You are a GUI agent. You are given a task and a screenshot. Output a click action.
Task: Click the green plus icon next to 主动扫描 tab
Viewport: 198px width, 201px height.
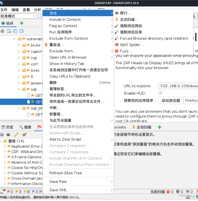160,127
